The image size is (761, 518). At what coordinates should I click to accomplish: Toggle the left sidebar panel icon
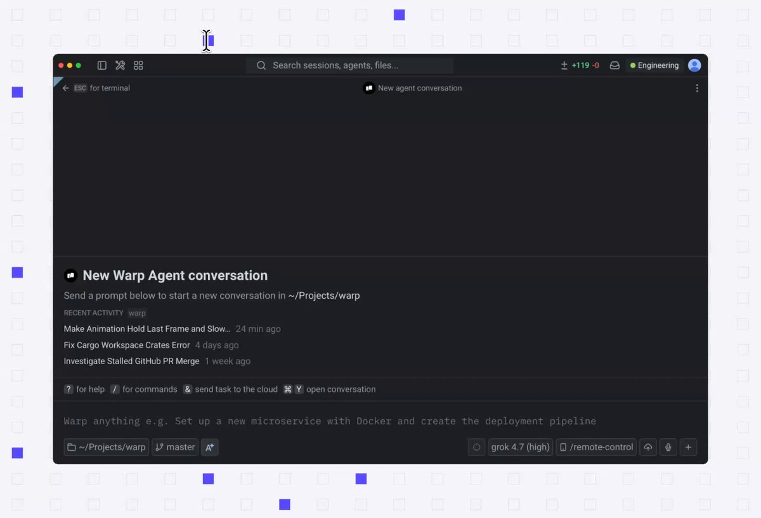(101, 65)
